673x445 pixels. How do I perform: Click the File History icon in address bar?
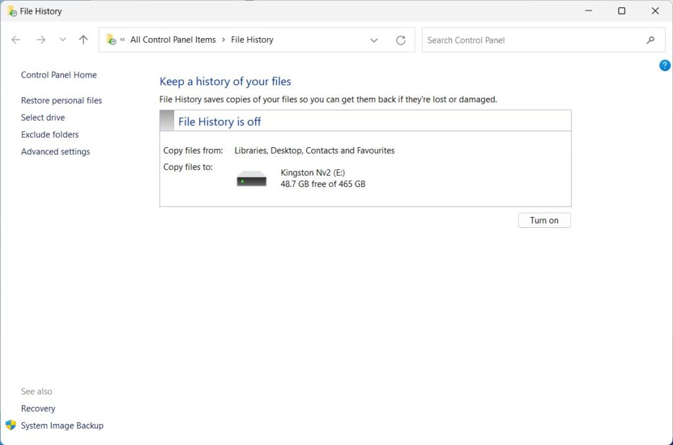(111, 40)
